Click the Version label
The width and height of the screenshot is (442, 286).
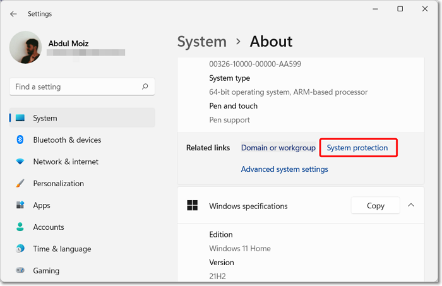(x=221, y=263)
